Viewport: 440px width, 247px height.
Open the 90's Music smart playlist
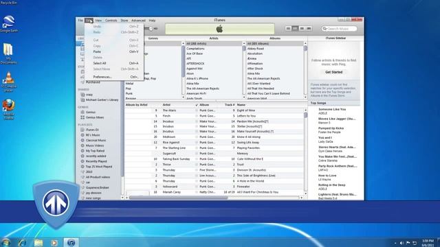(x=93, y=135)
